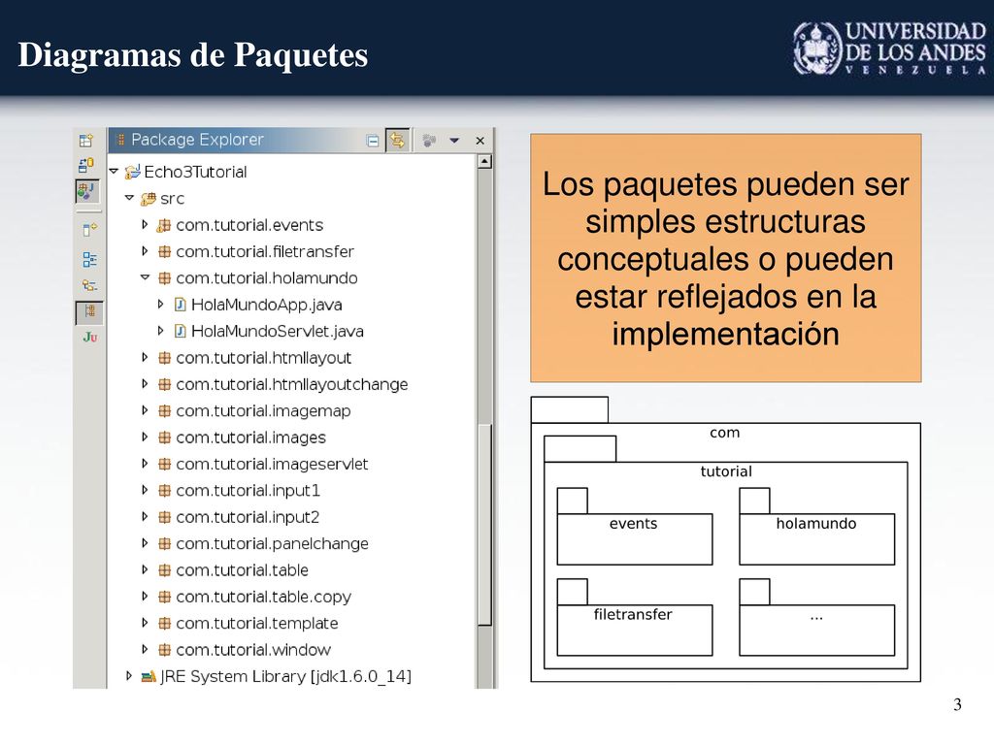Click the focus task icon in Package Explorer toolbar

(429, 141)
